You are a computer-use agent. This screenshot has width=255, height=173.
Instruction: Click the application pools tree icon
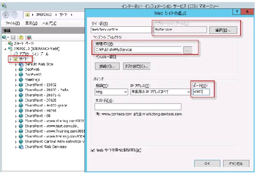click(16, 54)
